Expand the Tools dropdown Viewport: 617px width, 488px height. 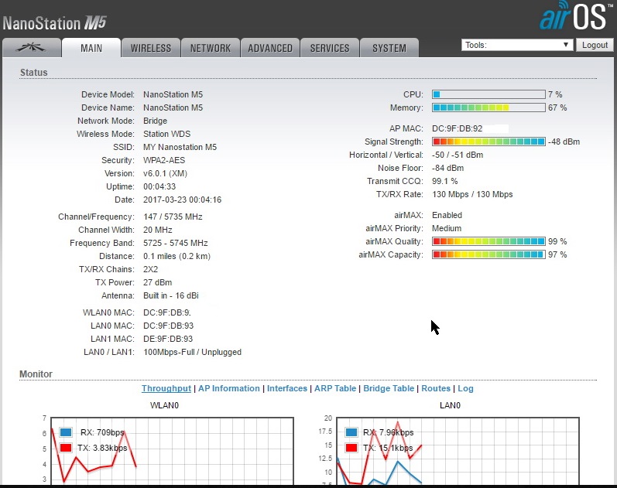click(x=517, y=45)
